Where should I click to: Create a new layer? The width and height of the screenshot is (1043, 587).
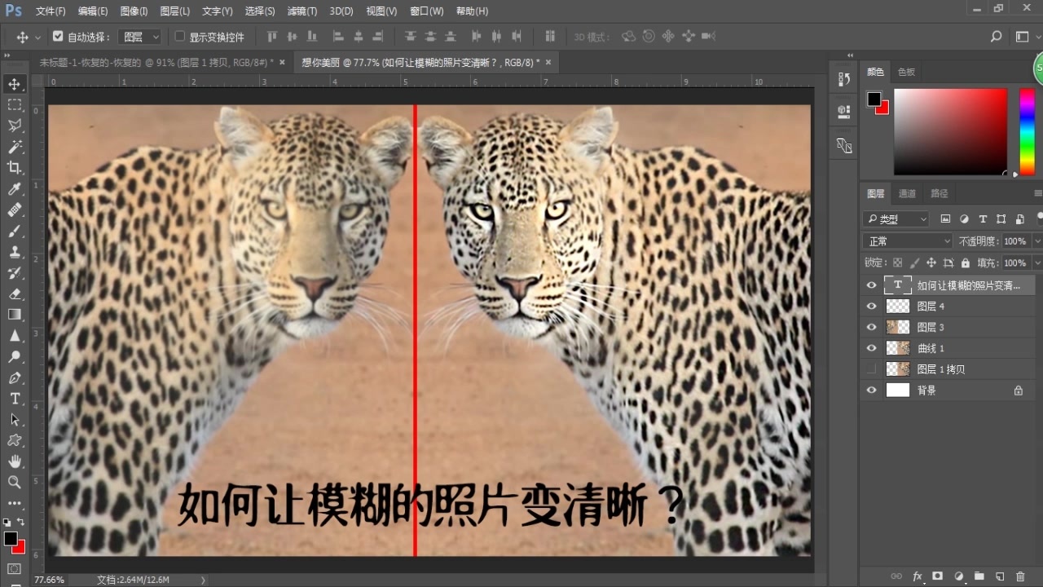(1000, 576)
